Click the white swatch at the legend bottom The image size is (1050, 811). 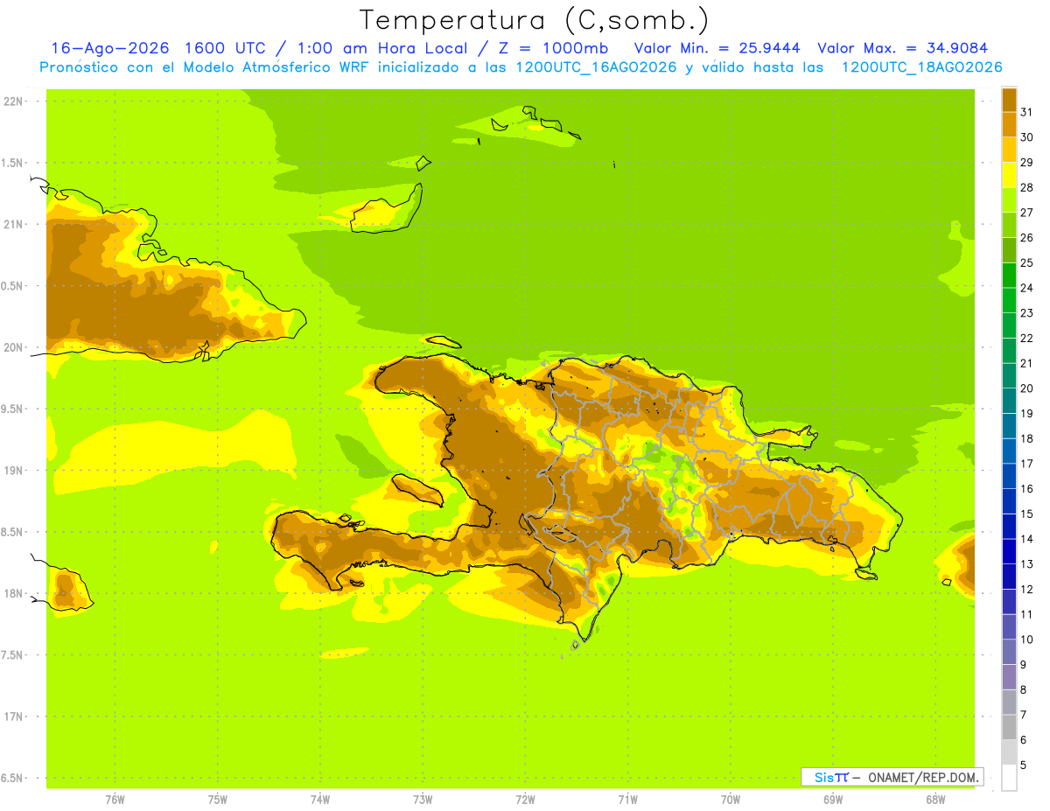coord(1009,777)
